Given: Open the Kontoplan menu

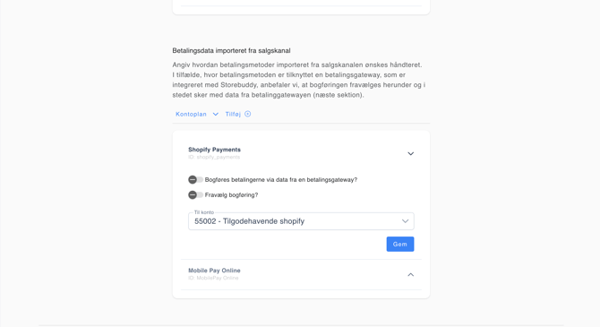Looking at the screenshot, I should click(x=191, y=114).
